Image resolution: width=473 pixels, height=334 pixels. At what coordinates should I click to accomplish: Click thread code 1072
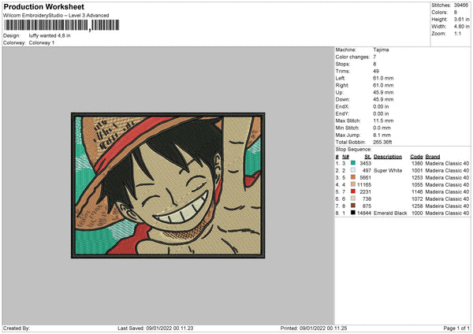(417, 199)
